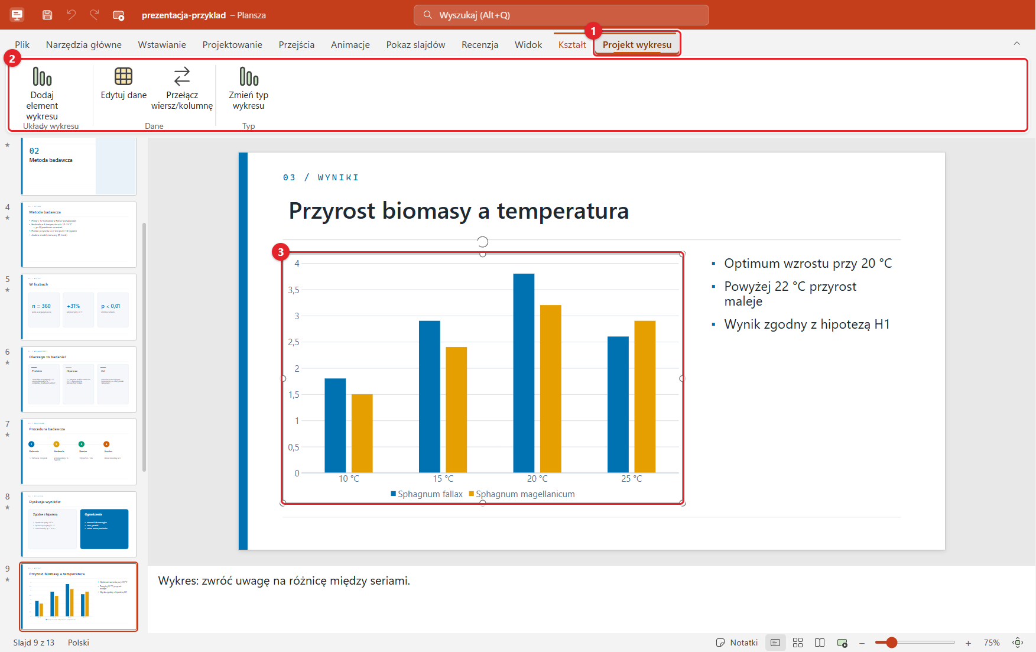Switch to Kształt tab
The image size is (1036, 652).
(572, 44)
